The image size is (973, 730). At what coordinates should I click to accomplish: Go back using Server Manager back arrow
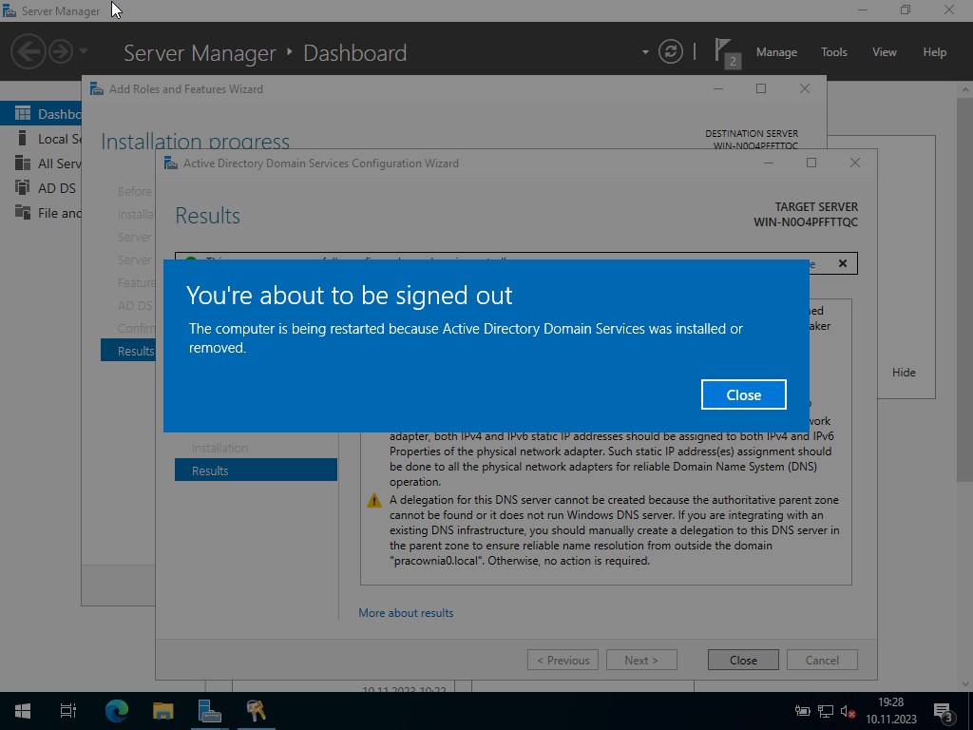point(29,51)
